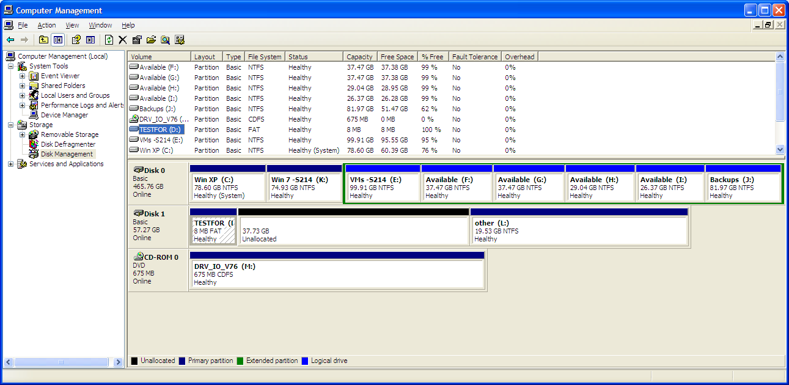Viewport: 789px width, 385px height.
Task: Click the File System column header
Action: coord(264,57)
